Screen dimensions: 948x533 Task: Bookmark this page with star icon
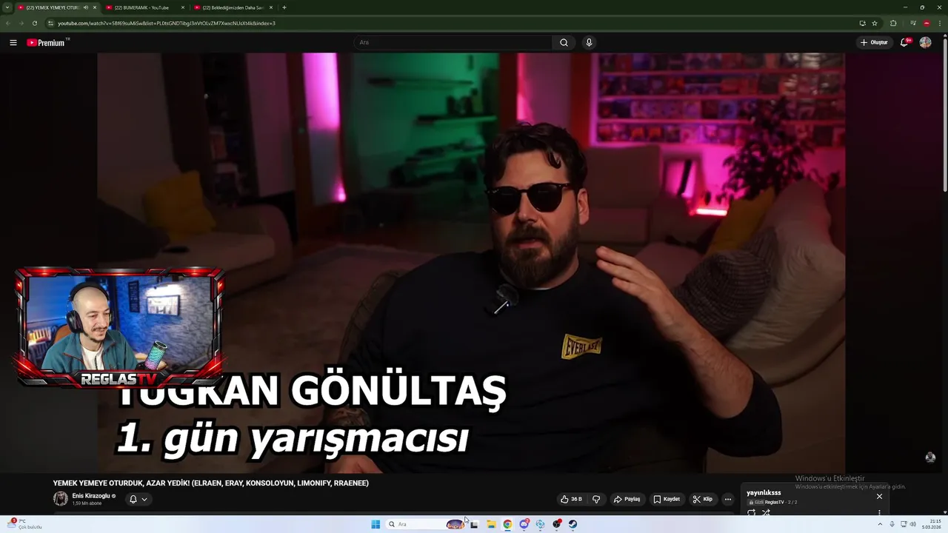coord(875,23)
